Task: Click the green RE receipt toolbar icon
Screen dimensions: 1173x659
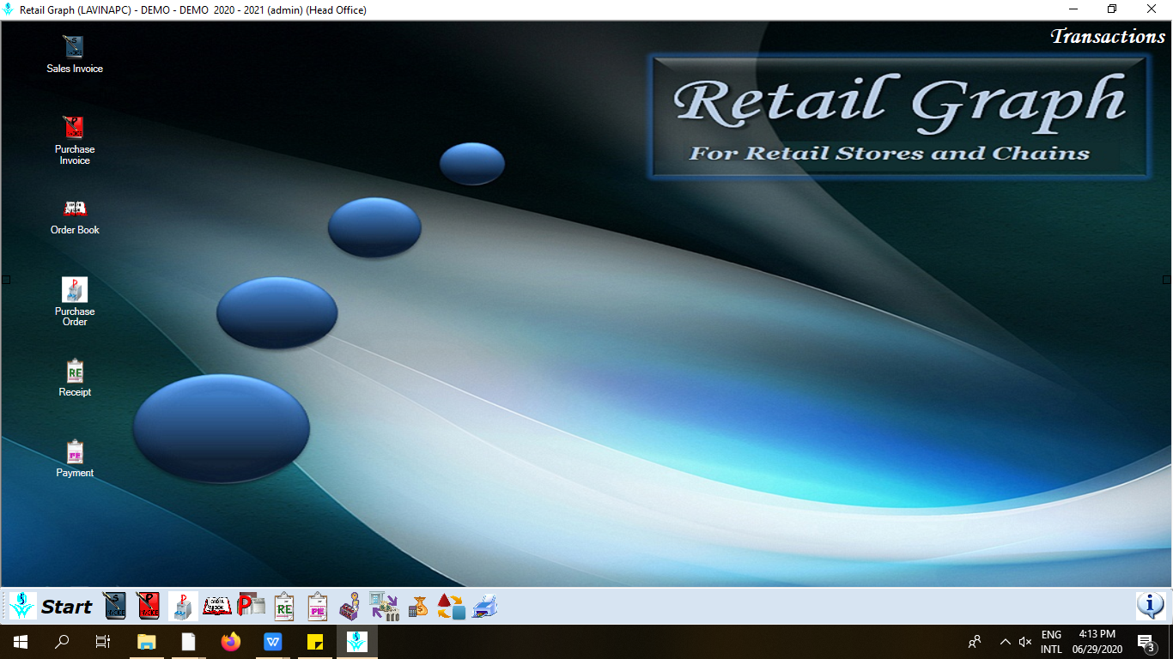Action: [284, 606]
